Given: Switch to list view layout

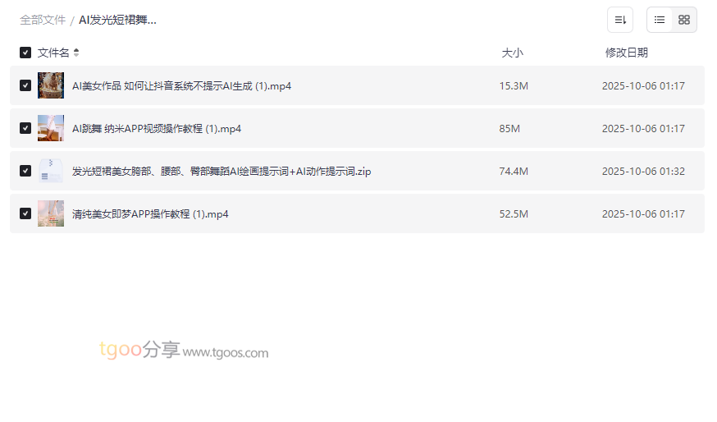Looking at the screenshot, I should point(660,20).
